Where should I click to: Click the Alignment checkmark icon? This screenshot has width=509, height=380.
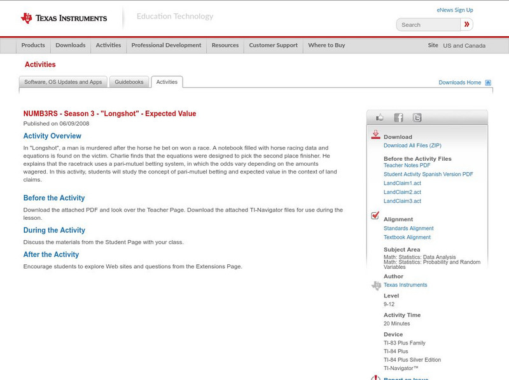(375, 215)
